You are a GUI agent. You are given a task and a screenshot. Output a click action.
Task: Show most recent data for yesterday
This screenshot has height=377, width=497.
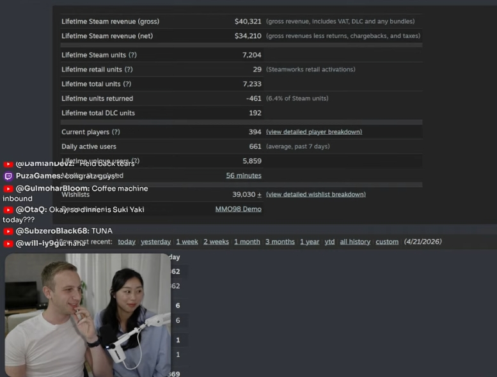pos(155,242)
